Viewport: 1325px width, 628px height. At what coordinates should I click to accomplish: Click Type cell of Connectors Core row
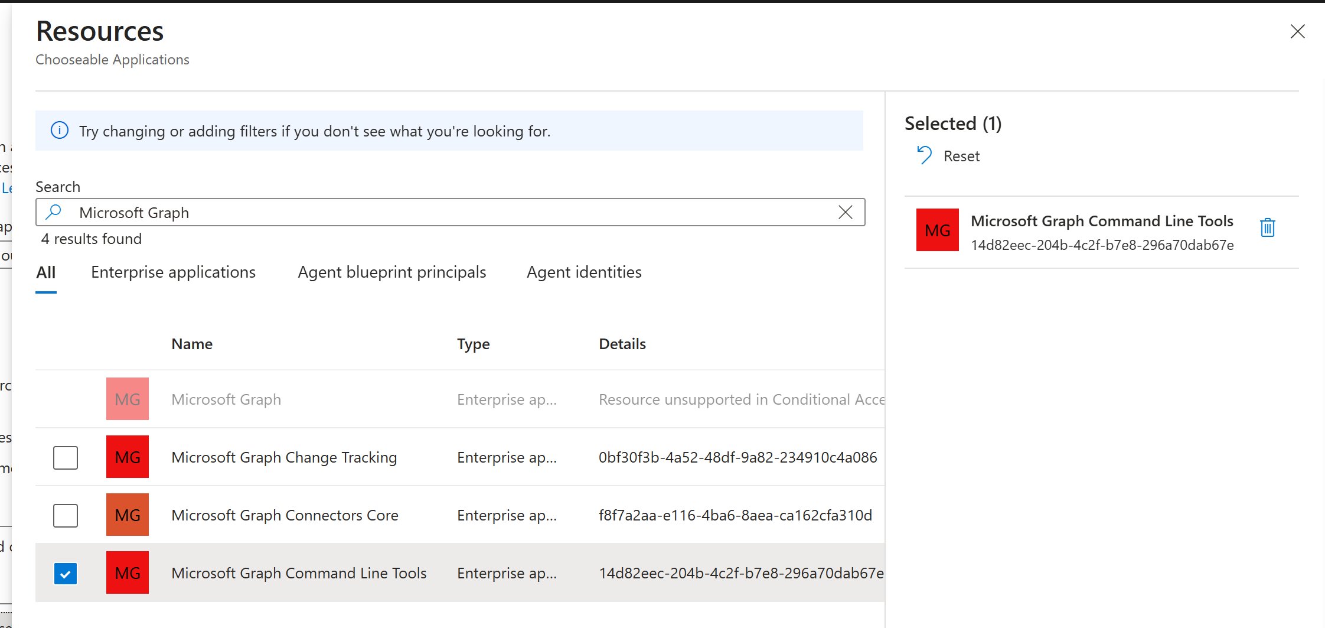(507, 515)
